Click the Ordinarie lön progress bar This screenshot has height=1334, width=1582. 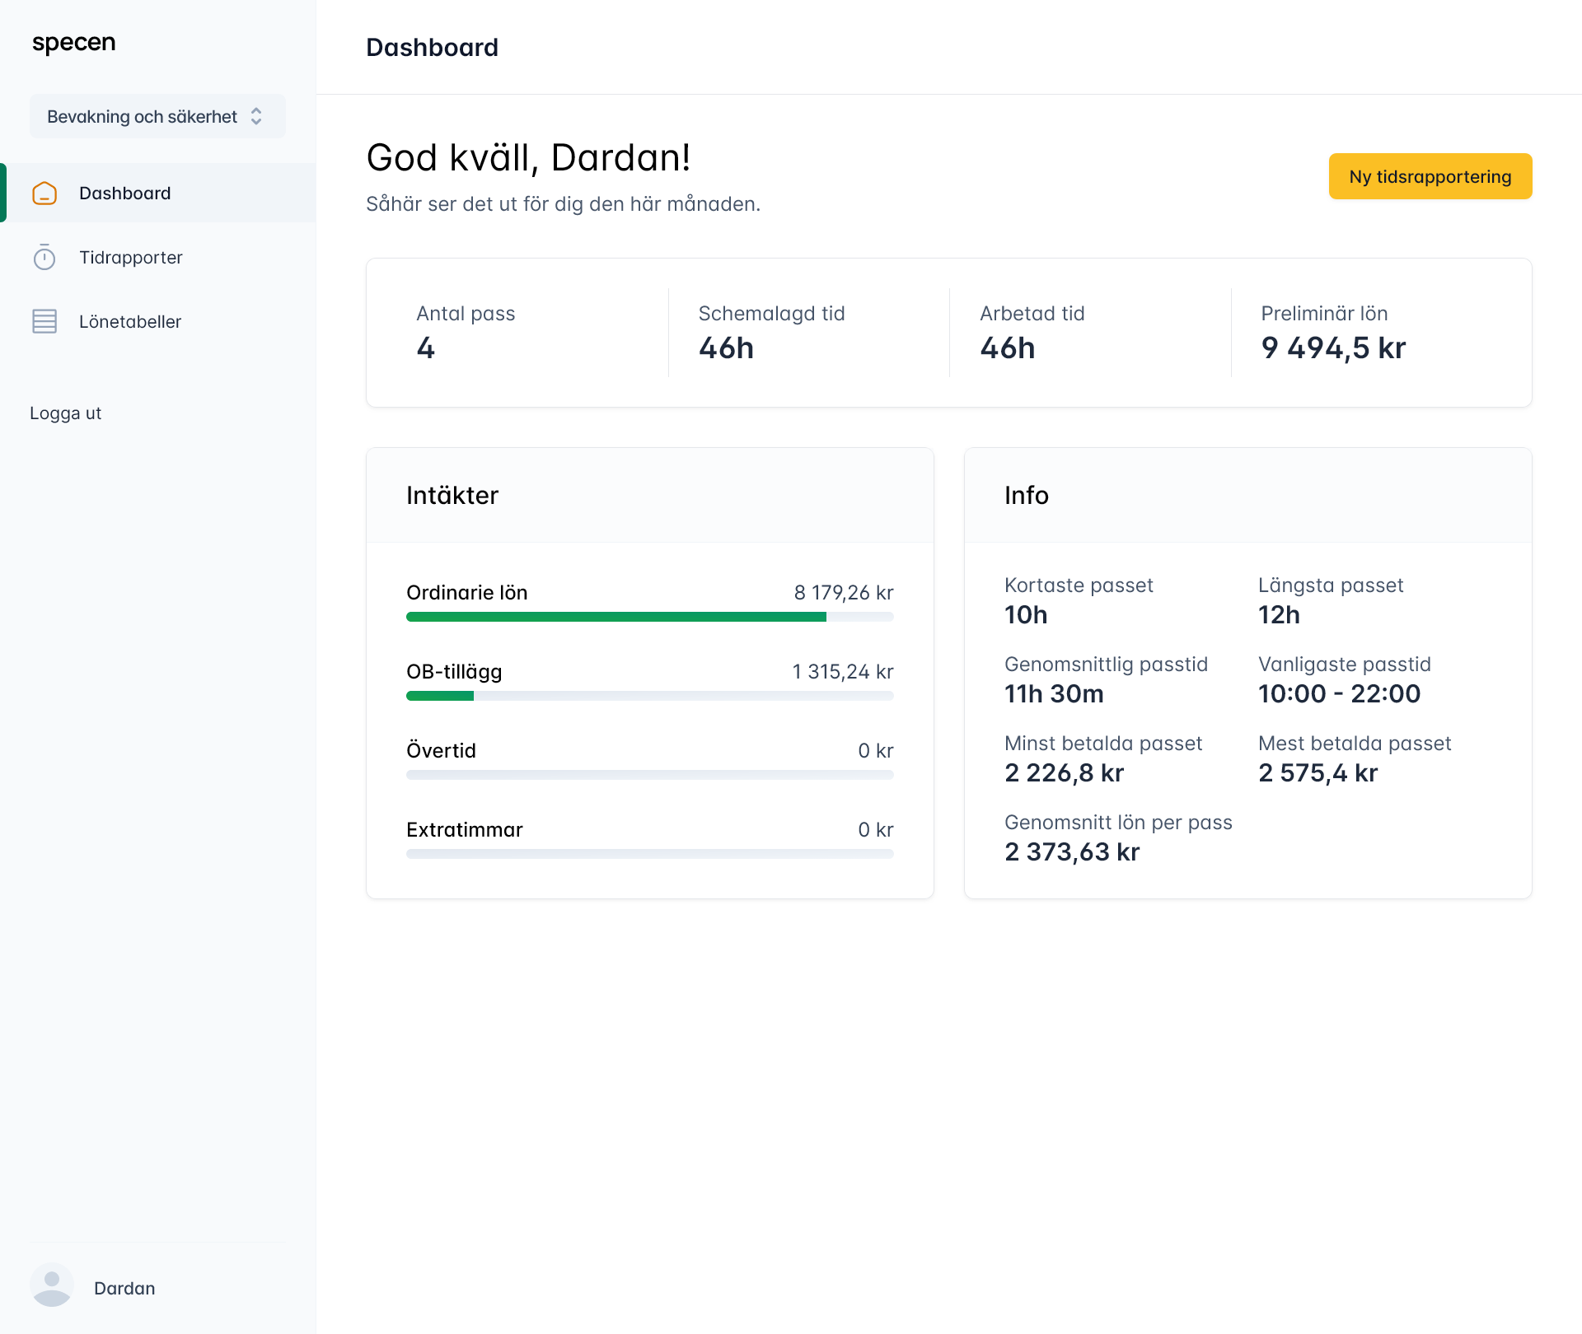pyautogui.click(x=650, y=617)
